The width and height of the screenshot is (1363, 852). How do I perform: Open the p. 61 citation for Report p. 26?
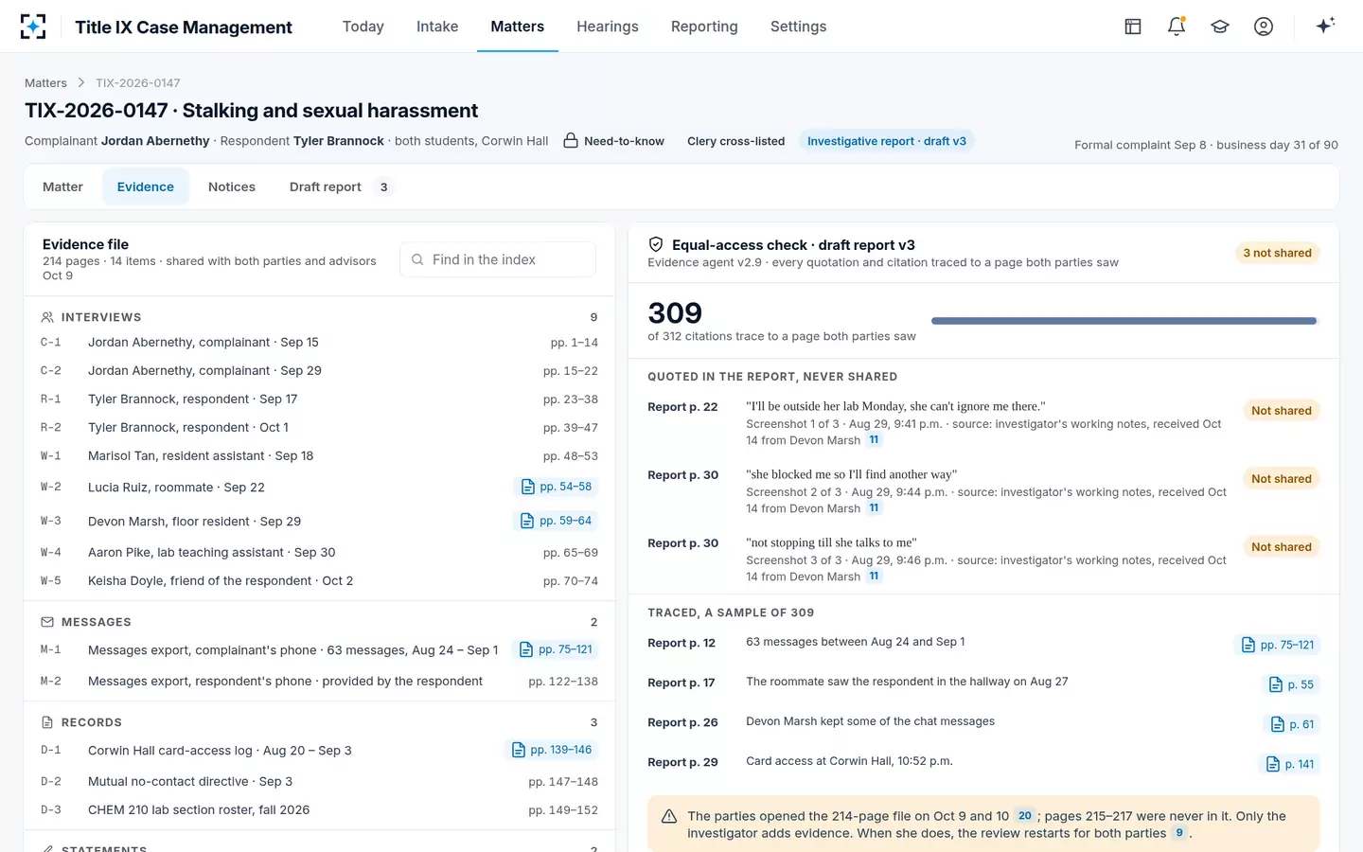click(x=1292, y=724)
